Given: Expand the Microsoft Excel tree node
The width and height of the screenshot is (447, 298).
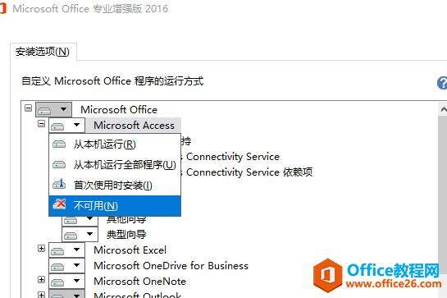Looking at the screenshot, I should click(41, 249).
